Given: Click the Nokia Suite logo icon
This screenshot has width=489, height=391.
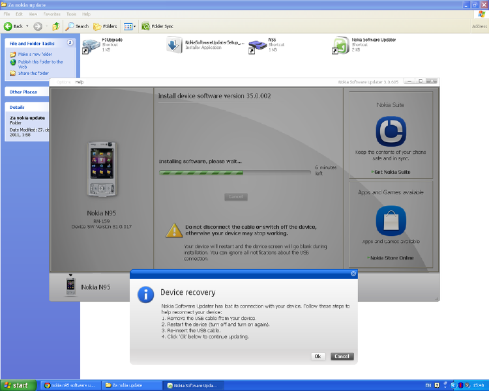Looking at the screenshot, I should click(391, 131).
